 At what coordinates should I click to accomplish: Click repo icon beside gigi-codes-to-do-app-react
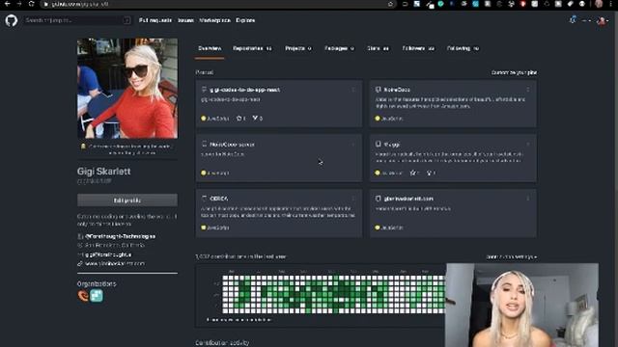[x=204, y=90]
